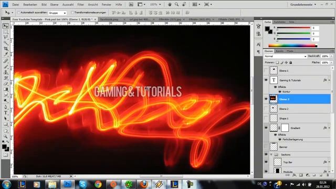Click the lock-all padlock icon
The image size is (336, 189).
[x=290, y=62]
